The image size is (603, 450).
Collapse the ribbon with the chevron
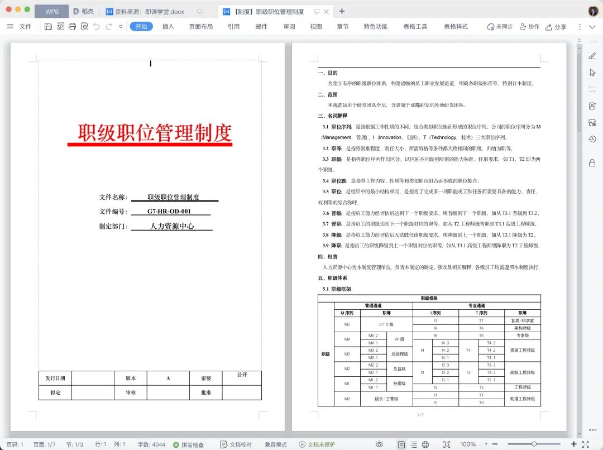click(592, 27)
